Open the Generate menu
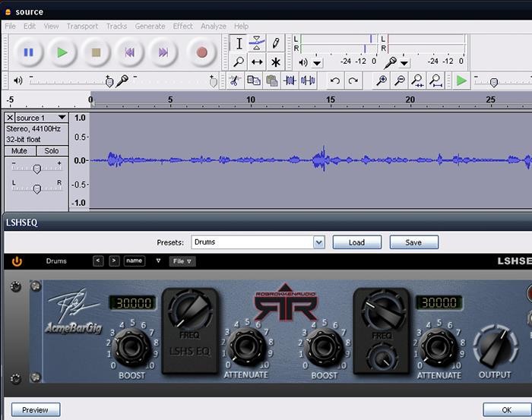 (150, 26)
